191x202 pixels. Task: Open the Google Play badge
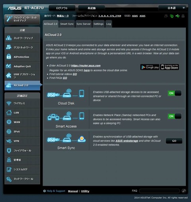[x=150, y=67]
